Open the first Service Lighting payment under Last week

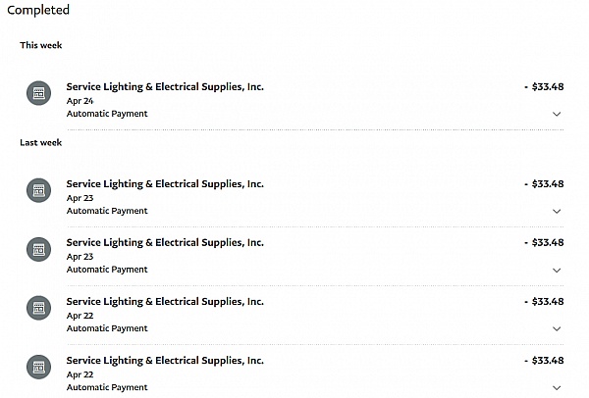[165, 183]
